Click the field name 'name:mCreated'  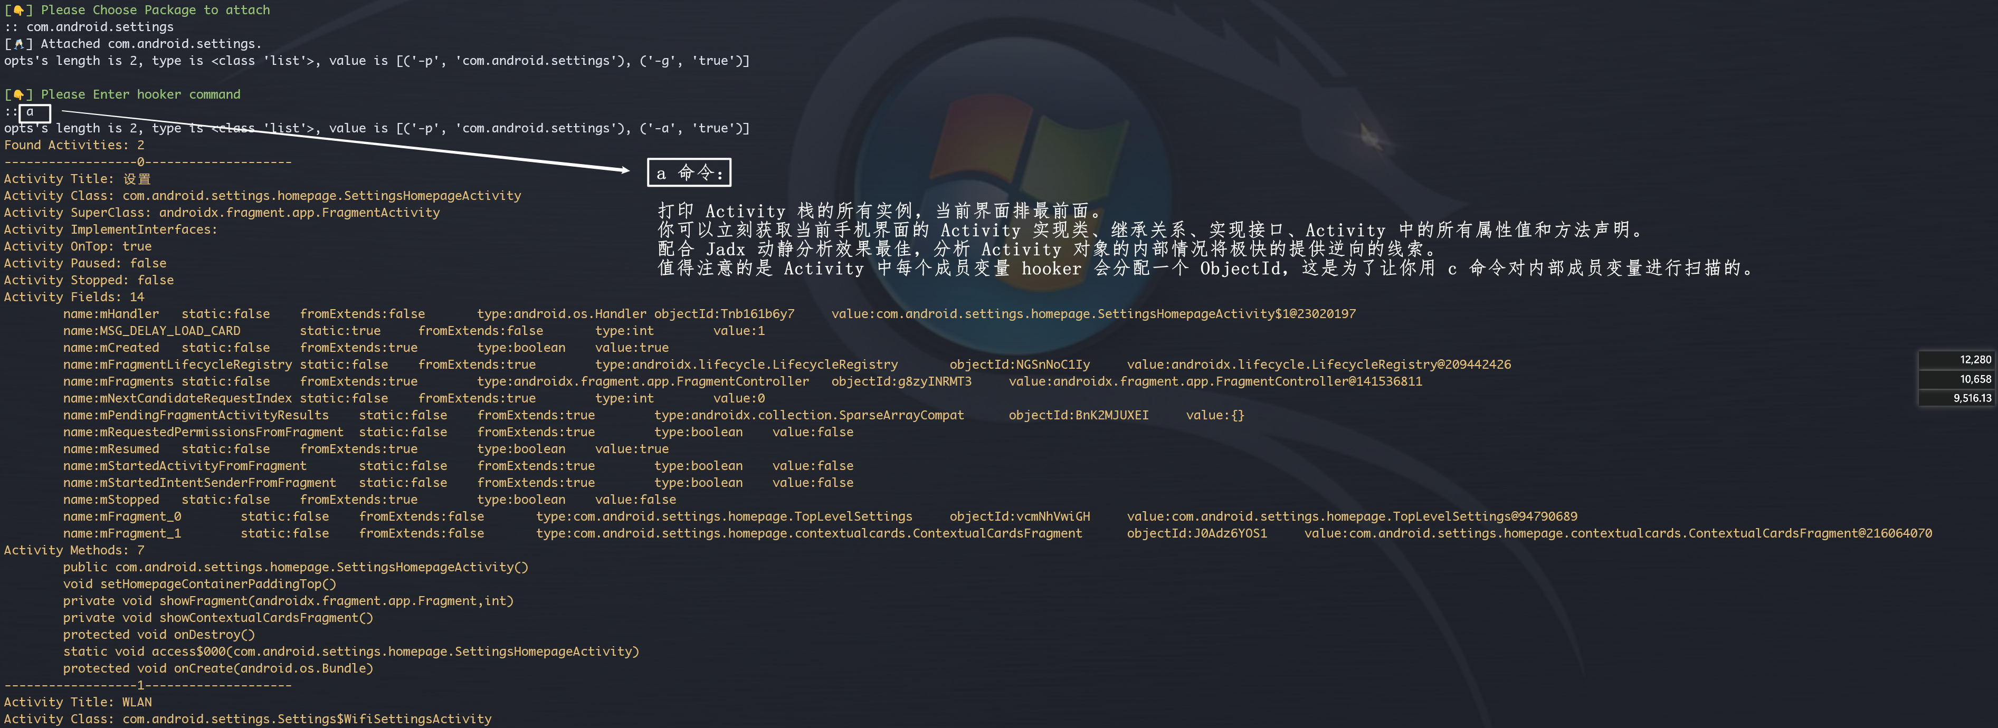click(111, 348)
